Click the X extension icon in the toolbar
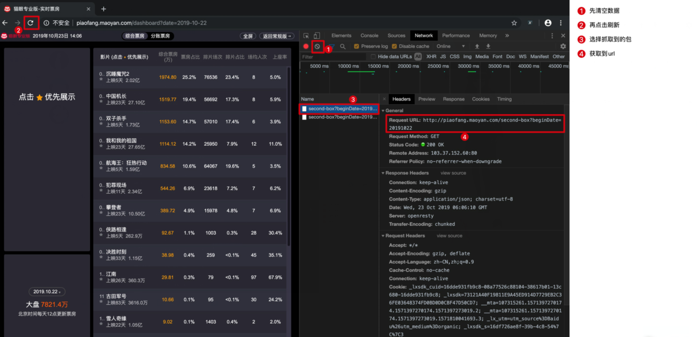The image size is (697, 337). click(530, 23)
